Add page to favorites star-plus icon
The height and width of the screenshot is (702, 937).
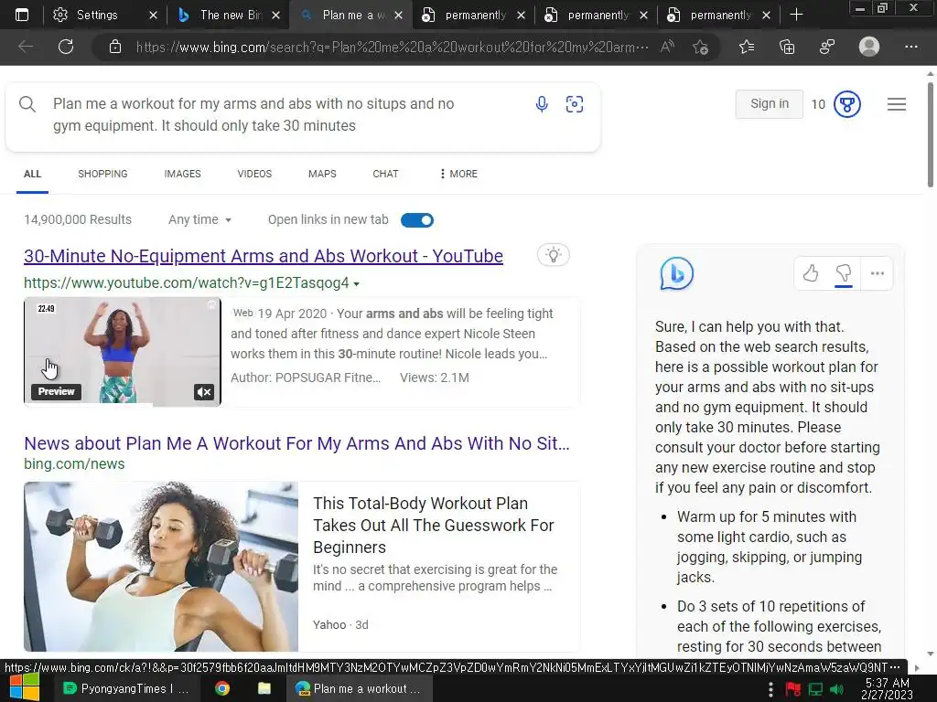click(700, 48)
